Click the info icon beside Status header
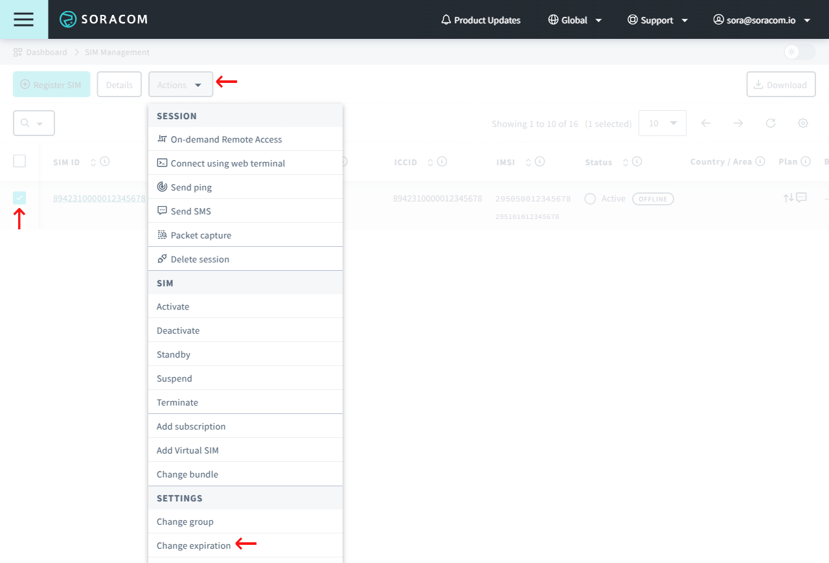Viewport: 829px width, 563px height. click(637, 161)
